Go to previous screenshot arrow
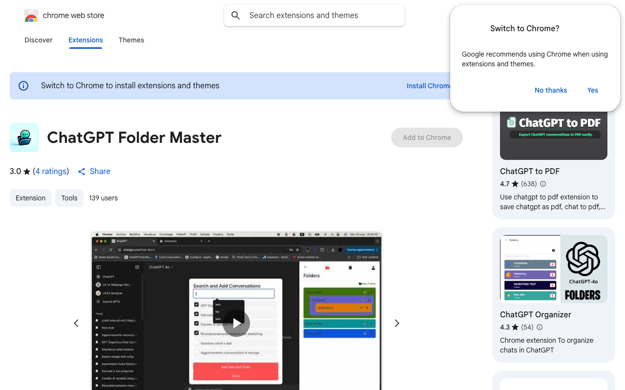This screenshot has width=625, height=390. tap(76, 323)
